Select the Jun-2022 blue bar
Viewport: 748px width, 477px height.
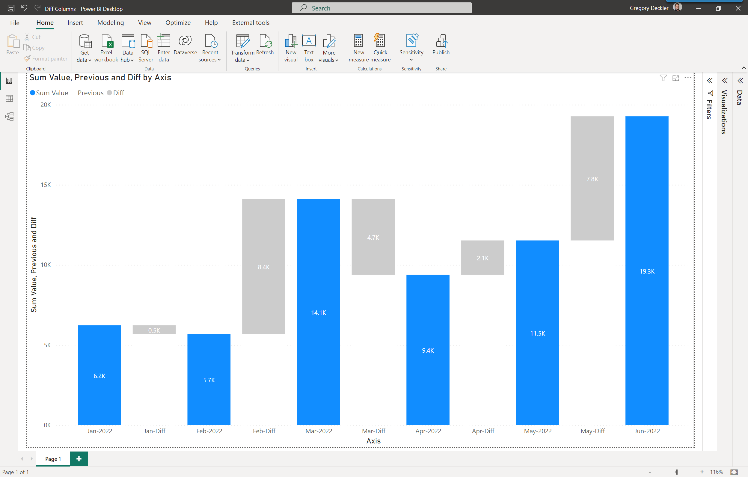point(647,271)
